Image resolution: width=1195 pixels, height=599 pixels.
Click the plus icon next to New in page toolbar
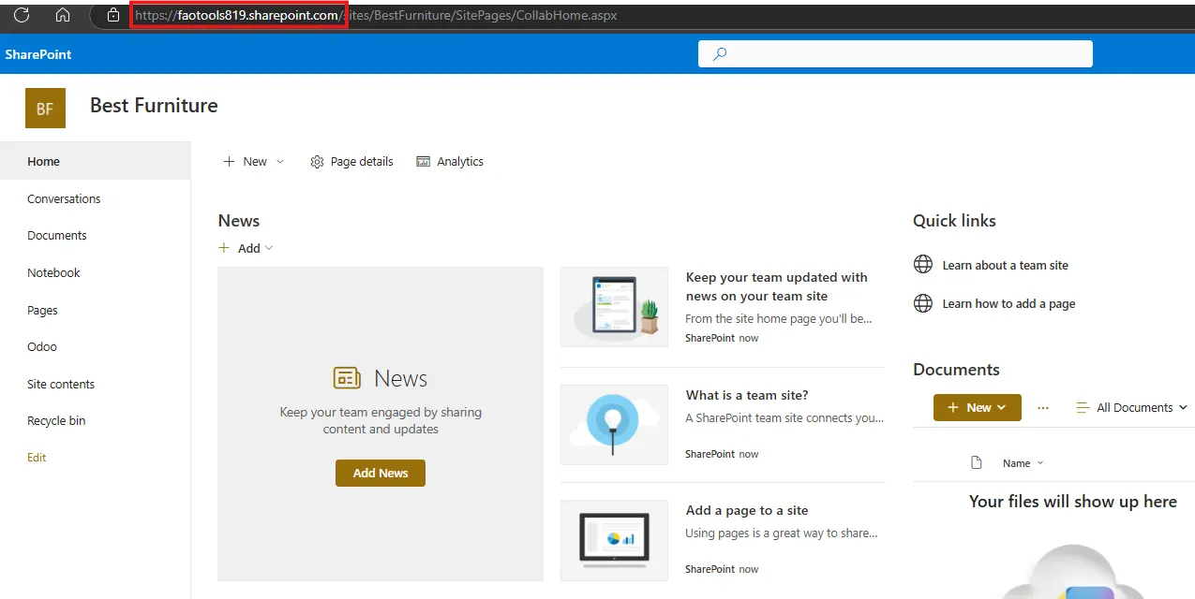click(x=229, y=162)
